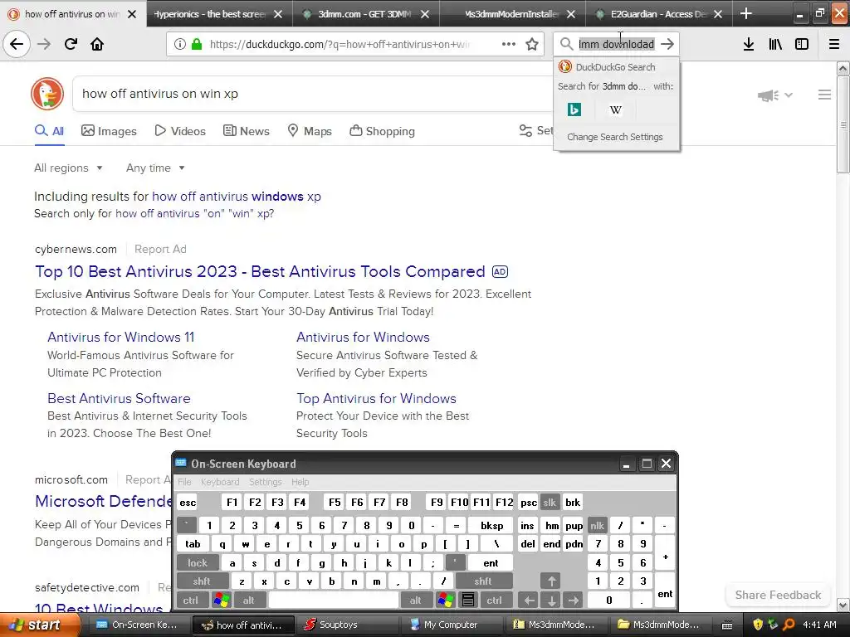
Task: Click the left arrow key on keyboard
Action: click(529, 600)
